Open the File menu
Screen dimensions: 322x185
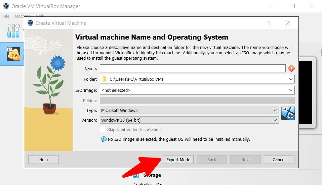click(x=6, y=16)
